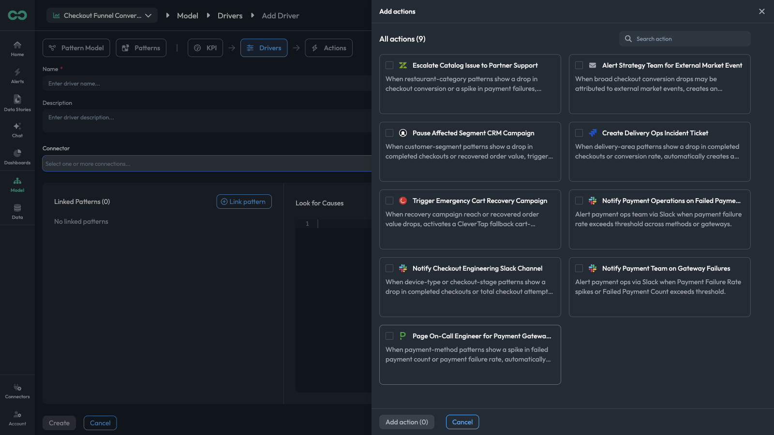This screenshot has width=774, height=435.
Task: Click Zendesk icon on Escalate Catalog Issue card
Action: click(403, 65)
